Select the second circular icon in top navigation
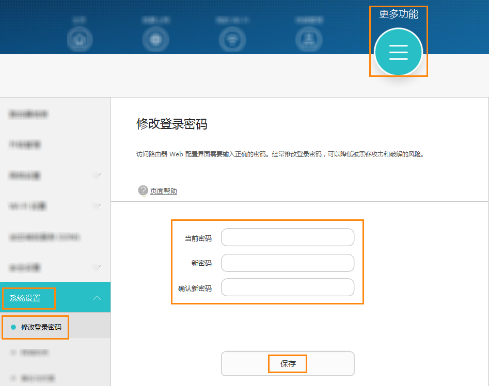 tap(156, 40)
